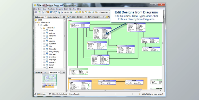This screenshot has height=100, width=199.
Task: Minimize the Navigator panel
Action: [x=64, y=72]
